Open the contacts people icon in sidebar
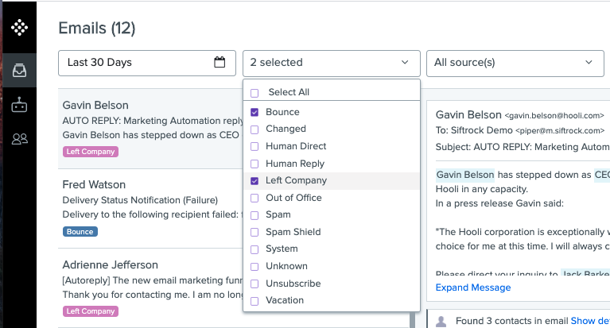This screenshot has height=328, width=610. pyautogui.click(x=19, y=139)
